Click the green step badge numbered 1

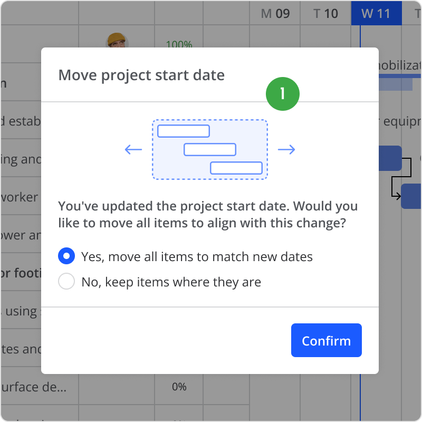click(x=282, y=94)
